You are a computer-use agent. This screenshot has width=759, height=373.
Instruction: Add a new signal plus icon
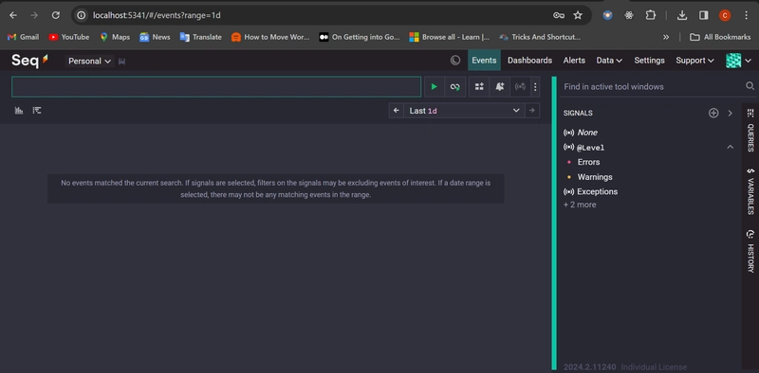713,113
